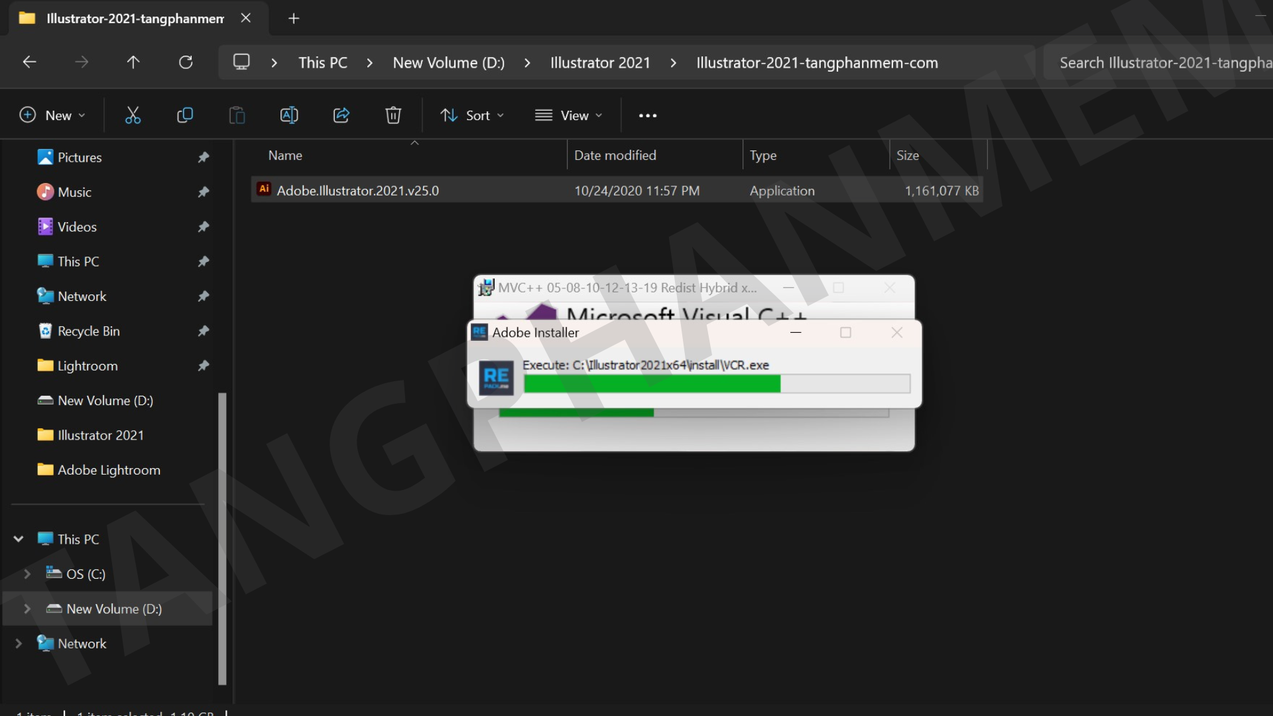Go back with the left arrow
The image size is (1273, 716).
29,62
